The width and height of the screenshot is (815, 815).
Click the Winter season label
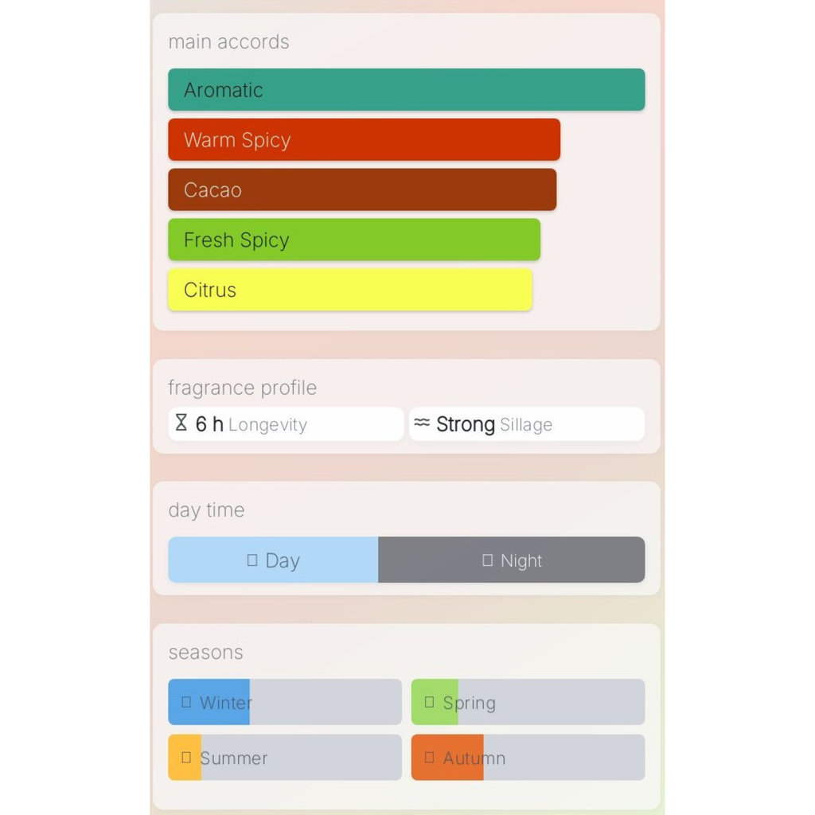click(226, 703)
